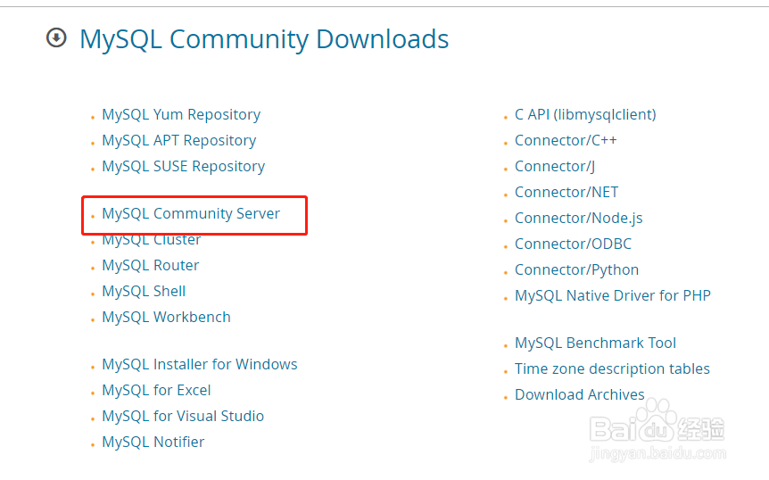Open the MySQL Yum Repository link
Screen dimensions: 769x480
click(181, 115)
